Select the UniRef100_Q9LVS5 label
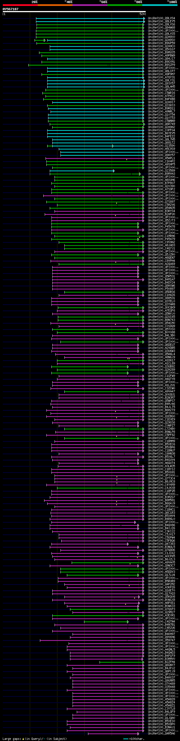Image resolution: width=180 pixels, height=741 pixels. click(x=161, y=34)
